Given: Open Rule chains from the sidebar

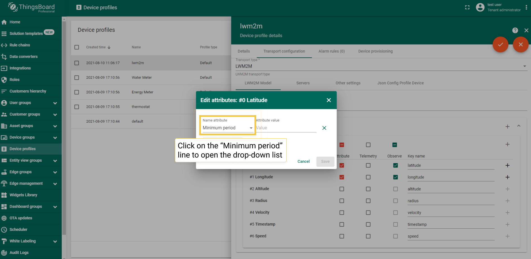Looking at the screenshot, I should tap(20, 45).
